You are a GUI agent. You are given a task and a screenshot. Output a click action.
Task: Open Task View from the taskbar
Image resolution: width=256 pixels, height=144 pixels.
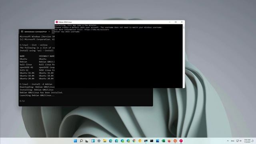pyautogui.click(x=87, y=141)
